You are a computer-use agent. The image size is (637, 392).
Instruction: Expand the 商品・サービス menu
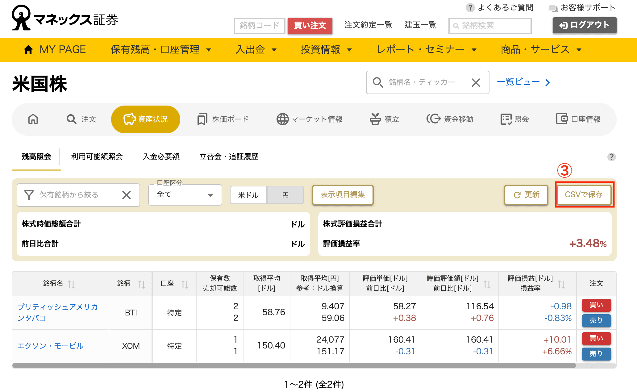click(541, 49)
